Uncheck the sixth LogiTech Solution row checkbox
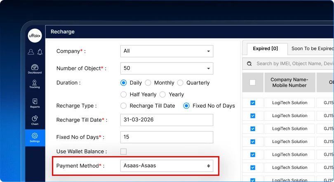This screenshot has width=334, height=182. pos(253,168)
